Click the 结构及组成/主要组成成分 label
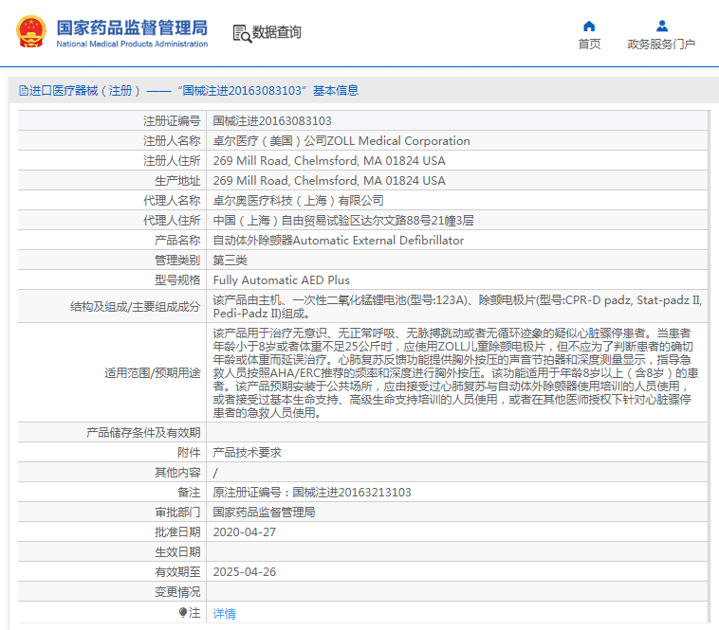The width and height of the screenshot is (719, 630). coord(136,306)
